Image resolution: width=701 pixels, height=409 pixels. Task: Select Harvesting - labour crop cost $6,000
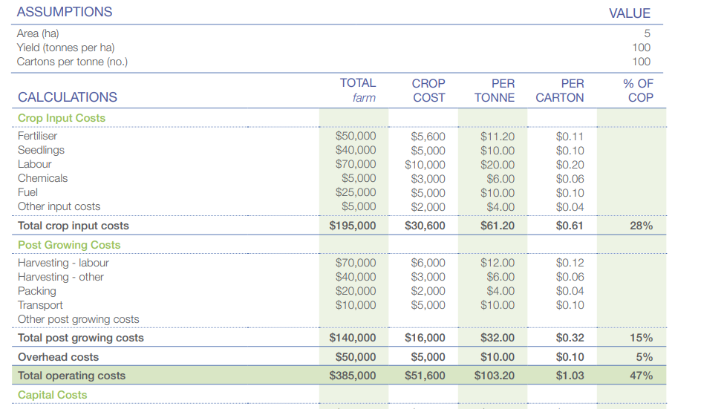pos(428,263)
